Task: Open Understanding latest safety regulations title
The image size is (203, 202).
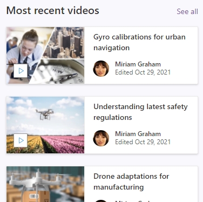Action: click(140, 112)
